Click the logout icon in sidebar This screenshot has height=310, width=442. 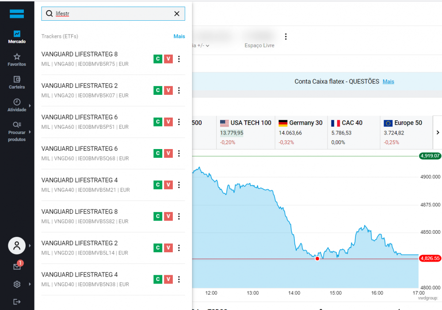coord(17,302)
